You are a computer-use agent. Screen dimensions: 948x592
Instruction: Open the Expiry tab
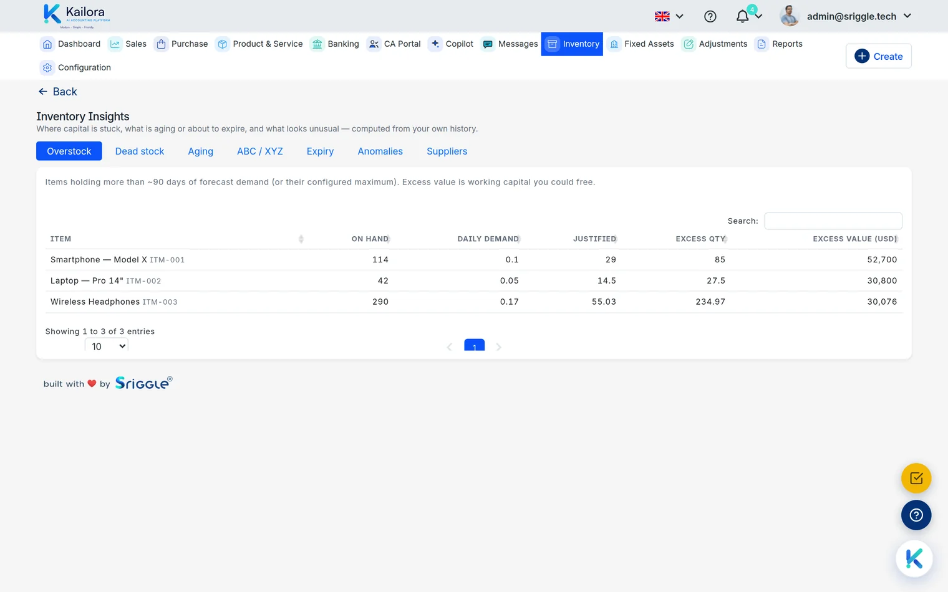click(320, 151)
